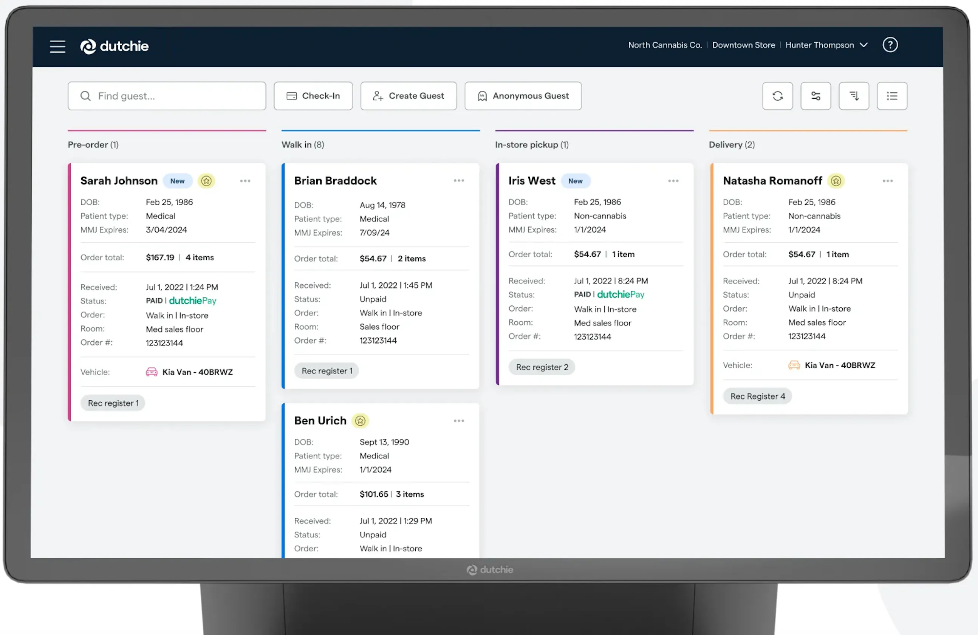The width and height of the screenshot is (978, 635).
Task: Click the $167.19 order total amount
Action: click(160, 258)
